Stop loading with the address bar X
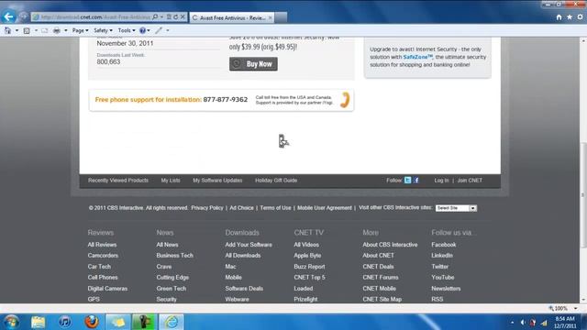 pos(183,16)
